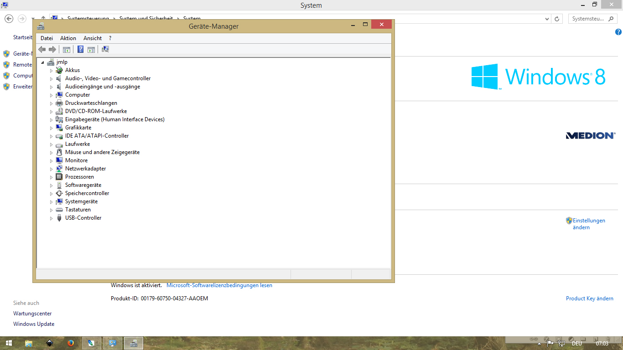Click Einstellungen ändern link
Image resolution: width=623 pixels, height=350 pixels.
[589, 224]
